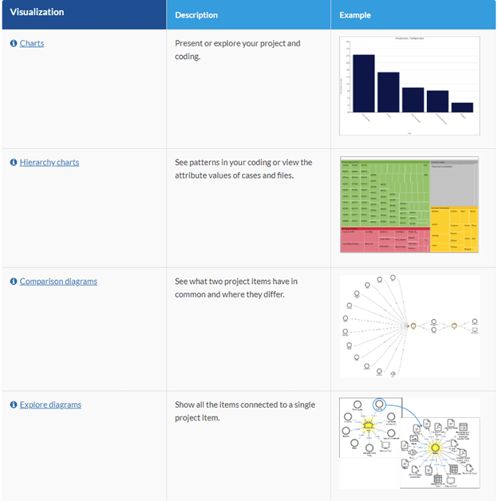Open the Hierarchy charts link
The height and width of the screenshot is (501, 498).
[x=49, y=163]
